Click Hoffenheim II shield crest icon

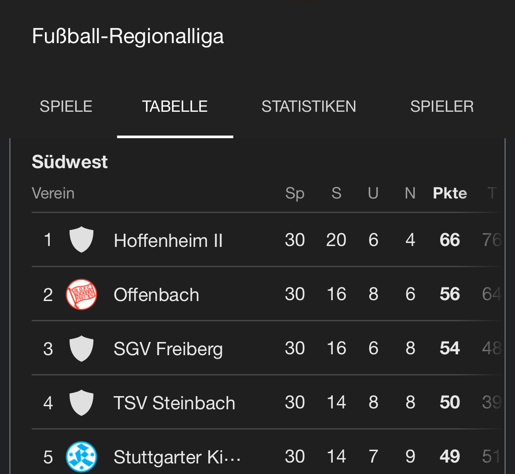coord(81,240)
